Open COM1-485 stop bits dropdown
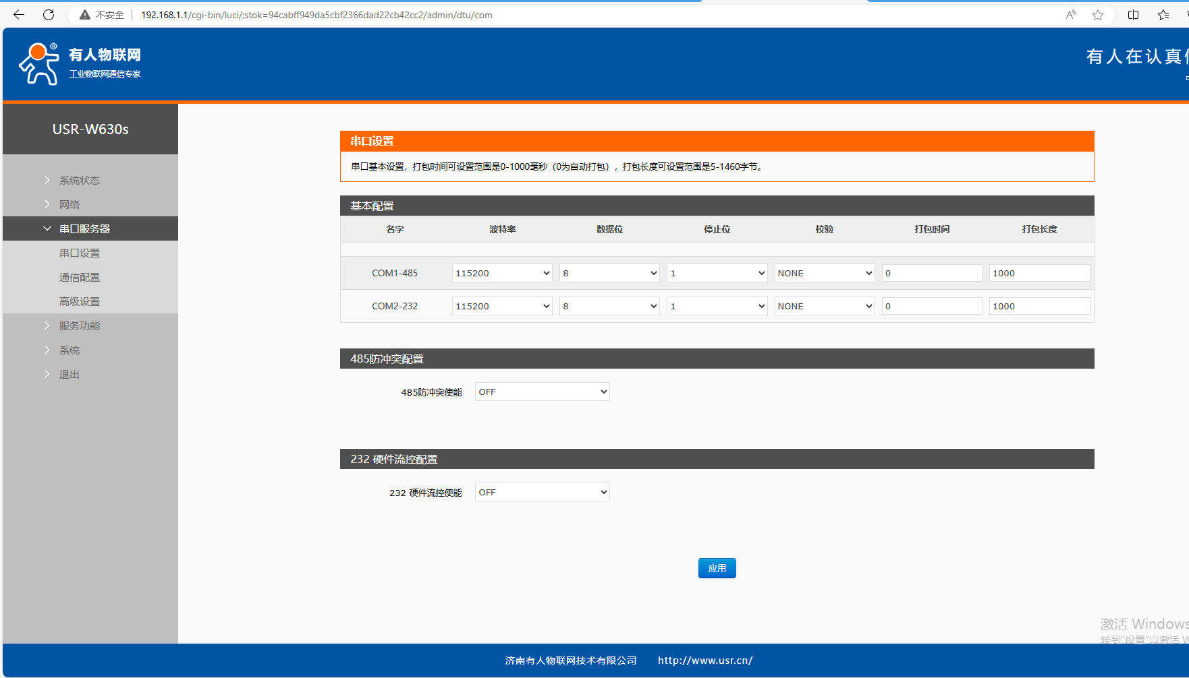 coord(717,273)
